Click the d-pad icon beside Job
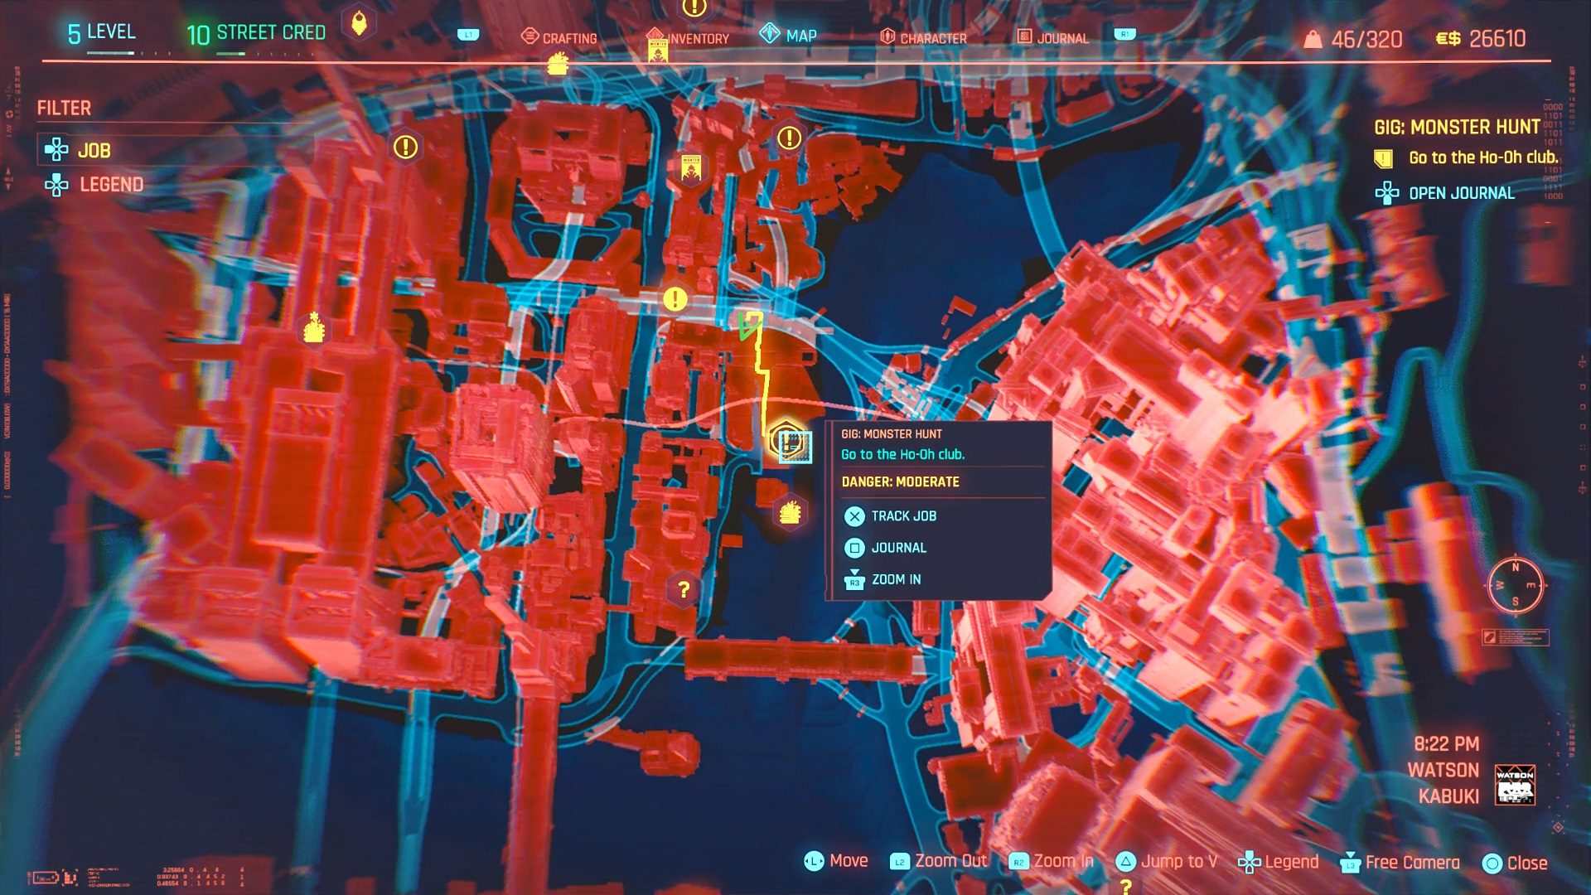The width and height of the screenshot is (1591, 895). pyautogui.click(x=56, y=150)
